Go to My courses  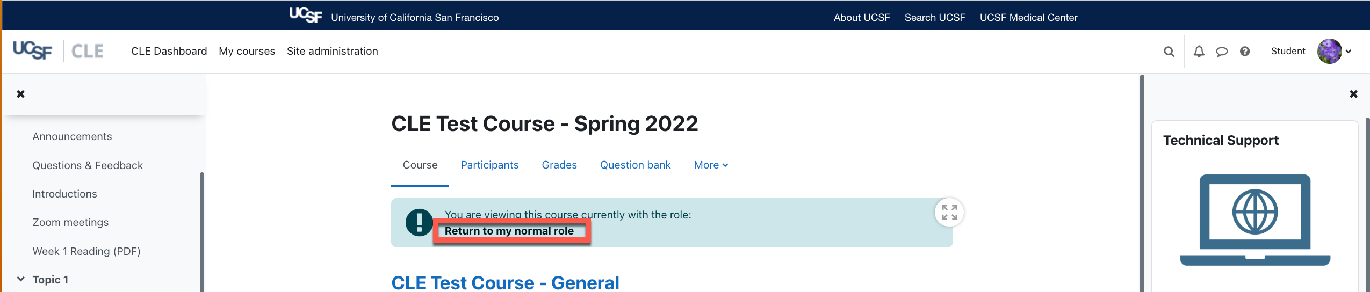pos(247,51)
